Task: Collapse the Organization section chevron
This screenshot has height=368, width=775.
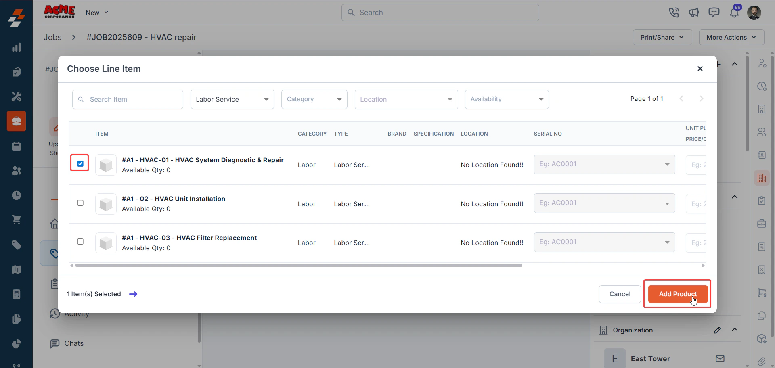Action: coord(735,330)
